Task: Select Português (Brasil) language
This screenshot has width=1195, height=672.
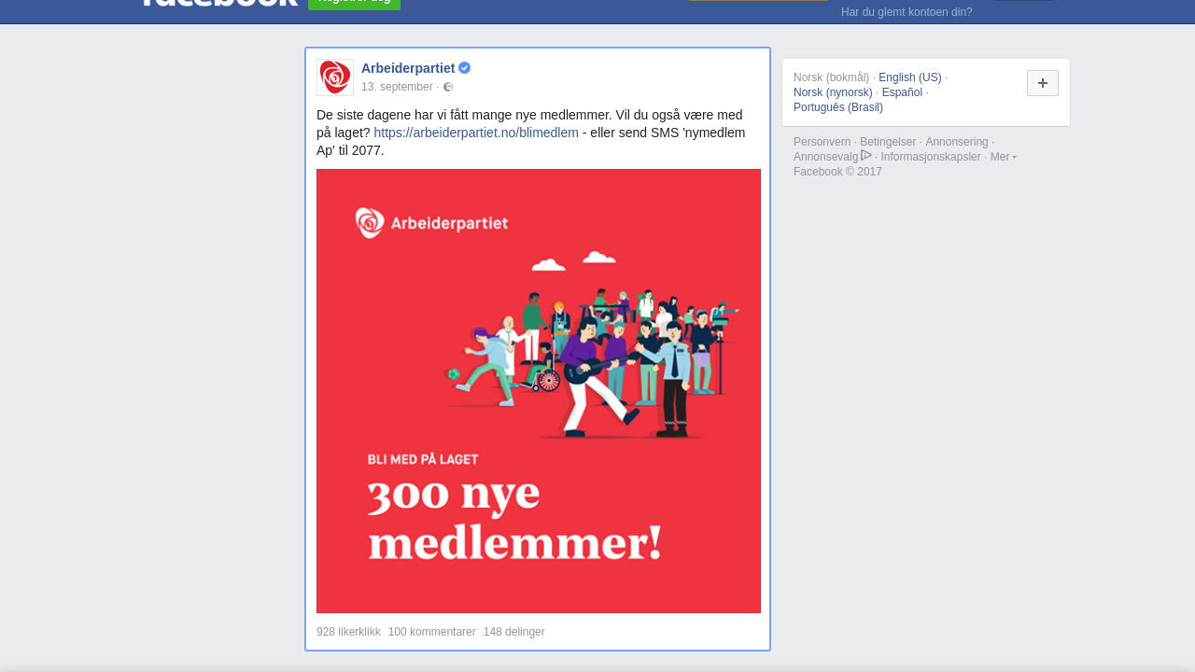Action: [838, 107]
